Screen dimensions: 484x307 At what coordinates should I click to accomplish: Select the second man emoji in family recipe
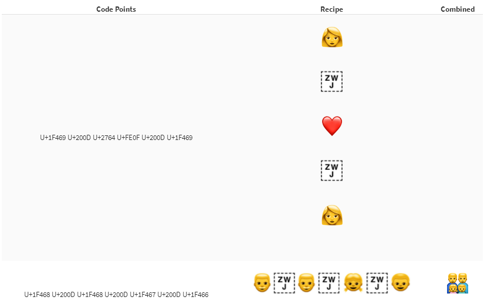coord(306,282)
